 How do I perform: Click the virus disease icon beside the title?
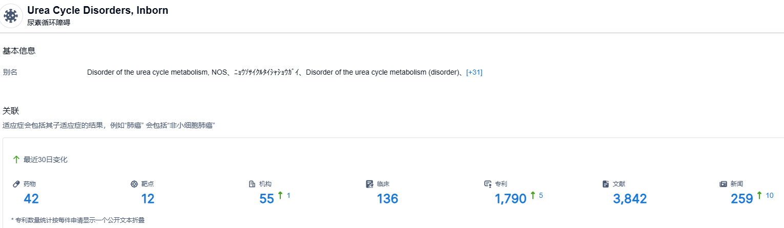point(11,15)
